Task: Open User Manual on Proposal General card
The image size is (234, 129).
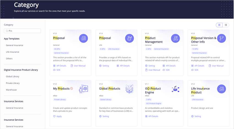Action: 78,66
